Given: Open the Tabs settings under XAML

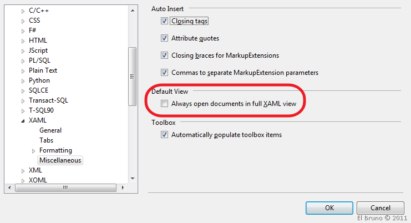Looking at the screenshot, I should coord(47,140).
